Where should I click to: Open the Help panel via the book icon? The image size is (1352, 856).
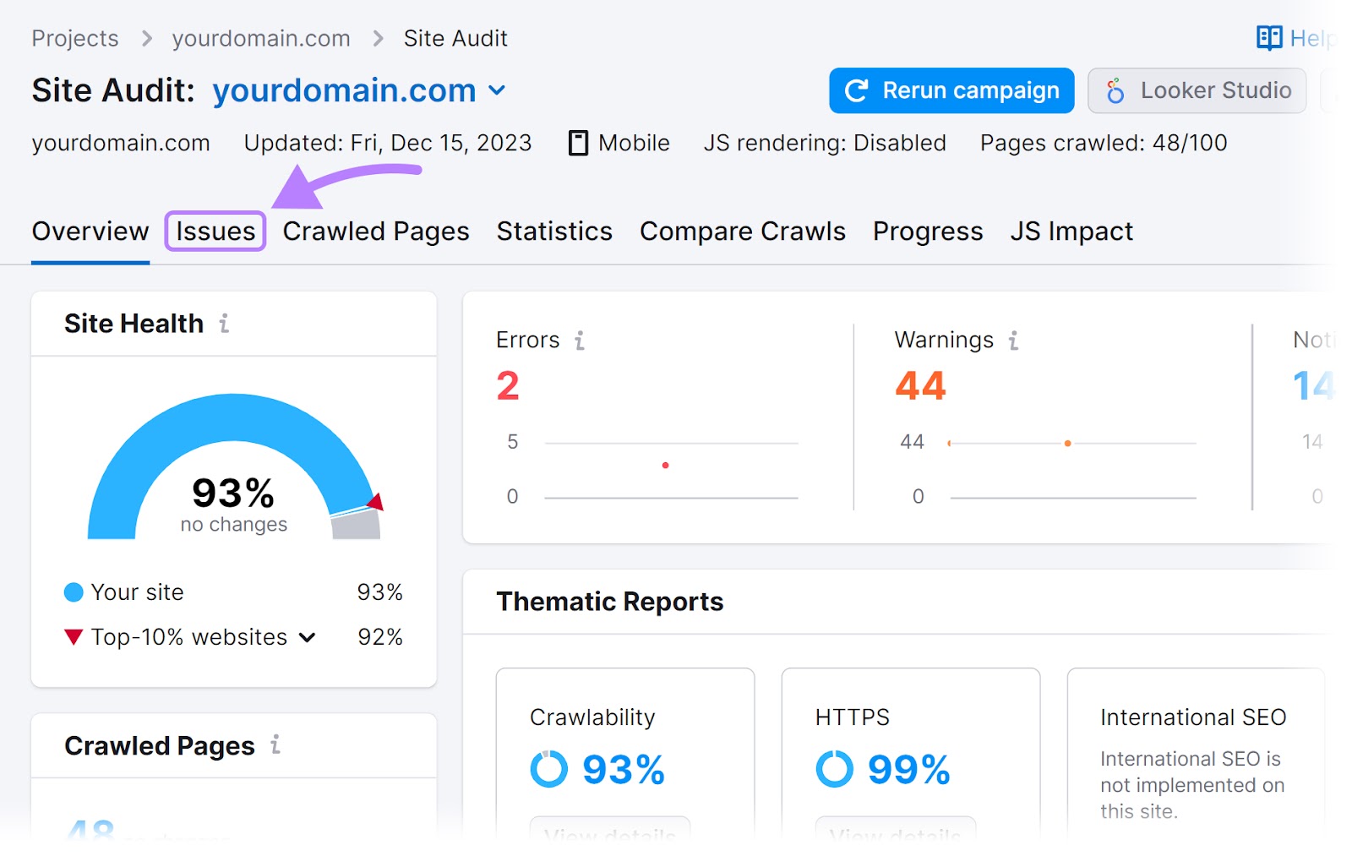pos(1269,37)
